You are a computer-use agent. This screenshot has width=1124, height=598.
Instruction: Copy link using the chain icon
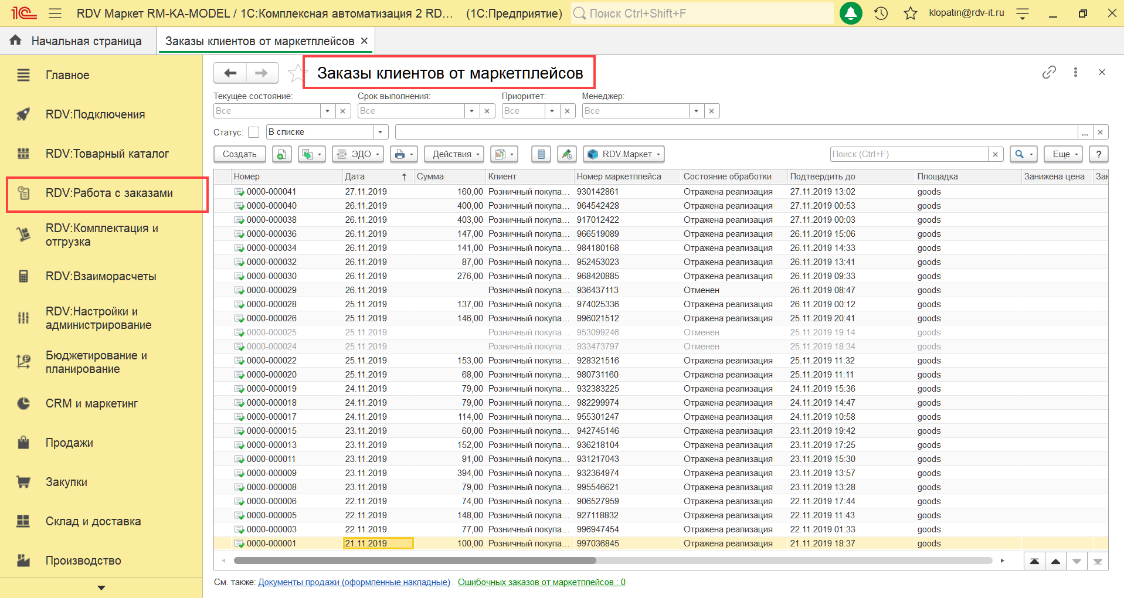pos(1049,72)
